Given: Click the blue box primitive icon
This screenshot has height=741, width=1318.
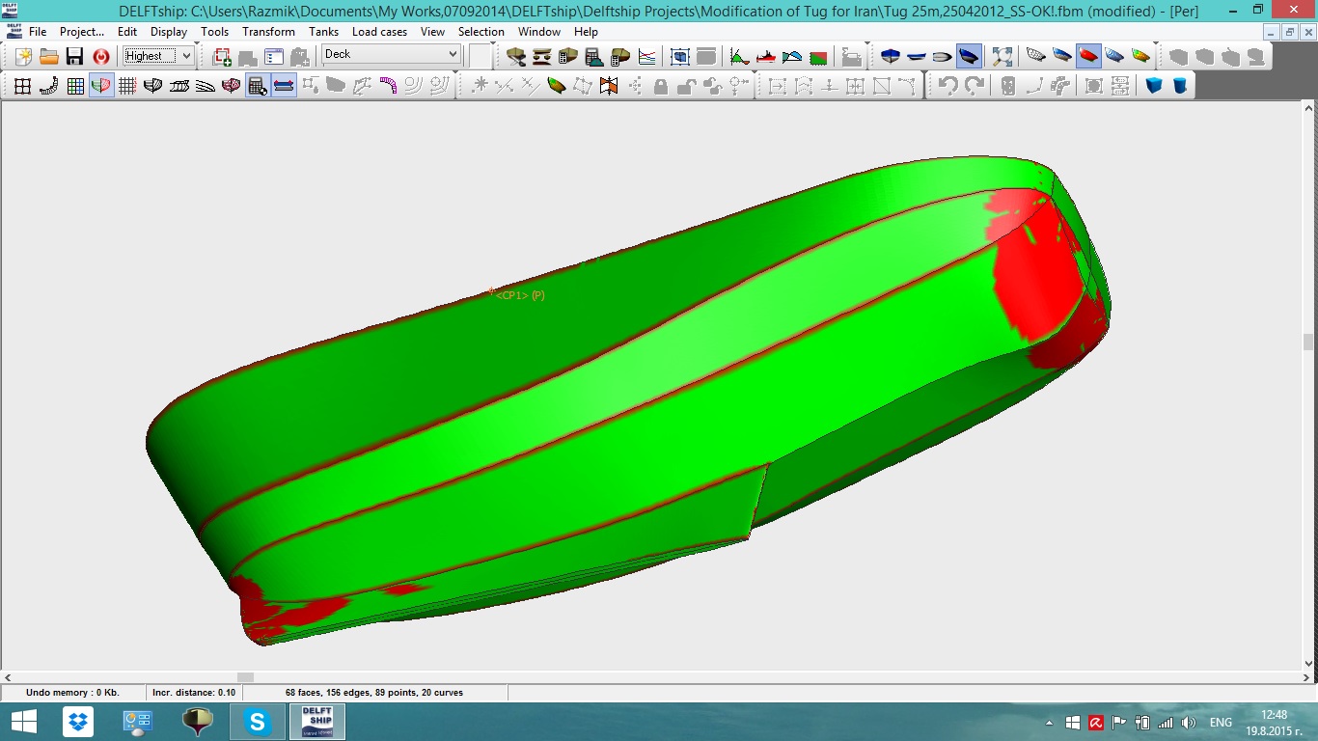Looking at the screenshot, I should 1154,86.
